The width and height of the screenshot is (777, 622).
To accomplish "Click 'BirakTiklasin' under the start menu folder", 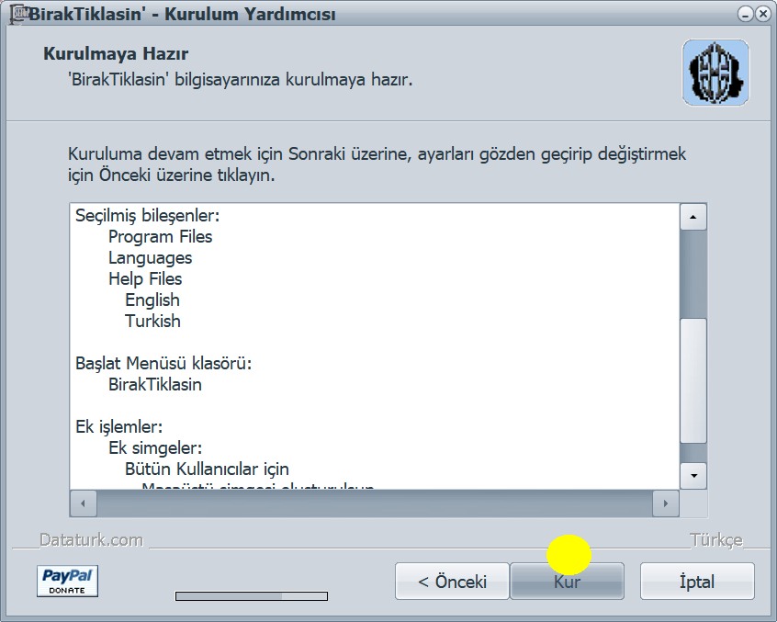I will pyautogui.click(x=155, y=385).
